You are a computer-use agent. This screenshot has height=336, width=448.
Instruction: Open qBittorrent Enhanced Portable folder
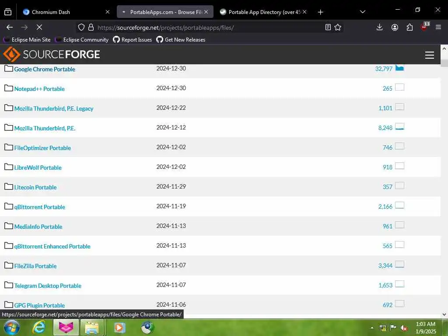(x=52, y=247)
